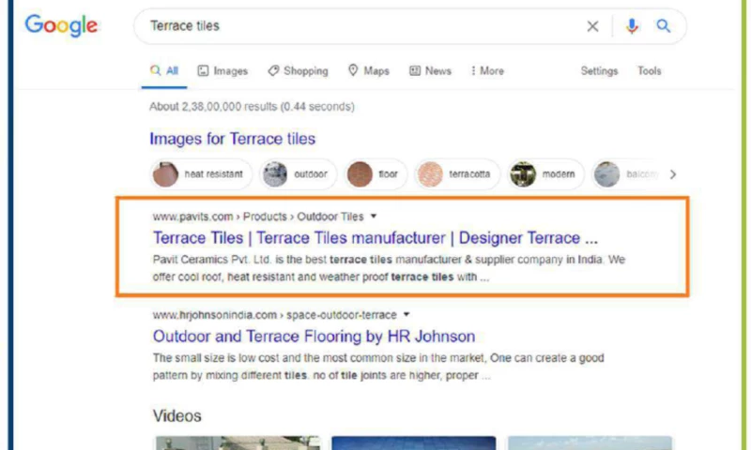
Task: Expand dropdown arrow beside hrjohnsonindia.com URL
Action: tap(406, 315)
